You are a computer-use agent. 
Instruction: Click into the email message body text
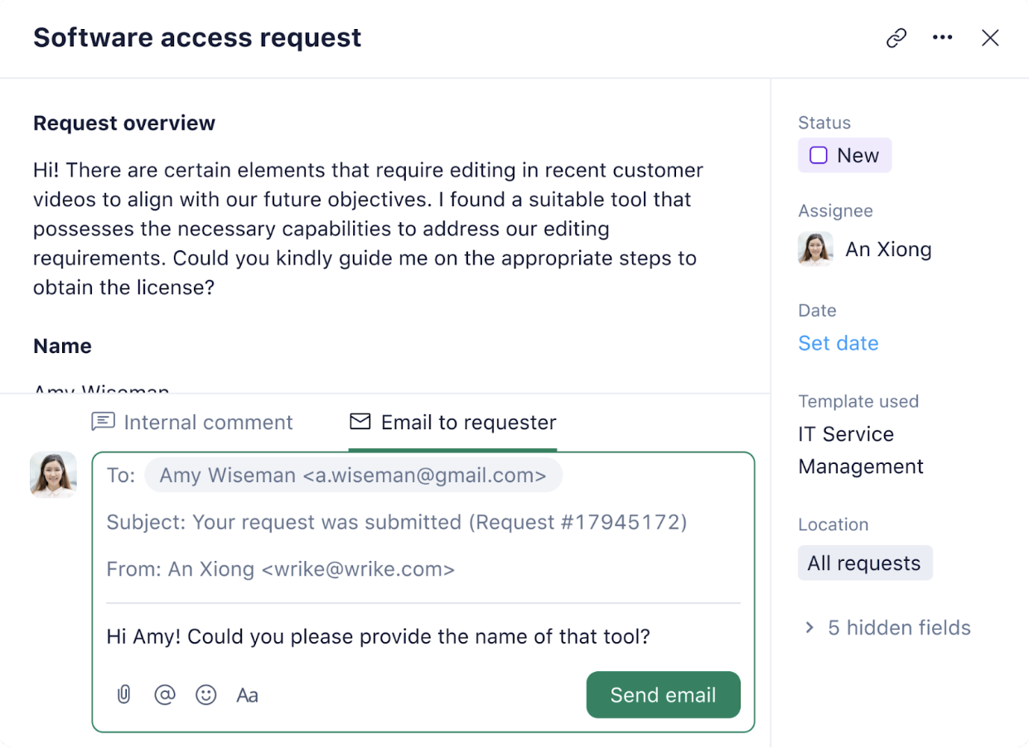tap(379, 636)
